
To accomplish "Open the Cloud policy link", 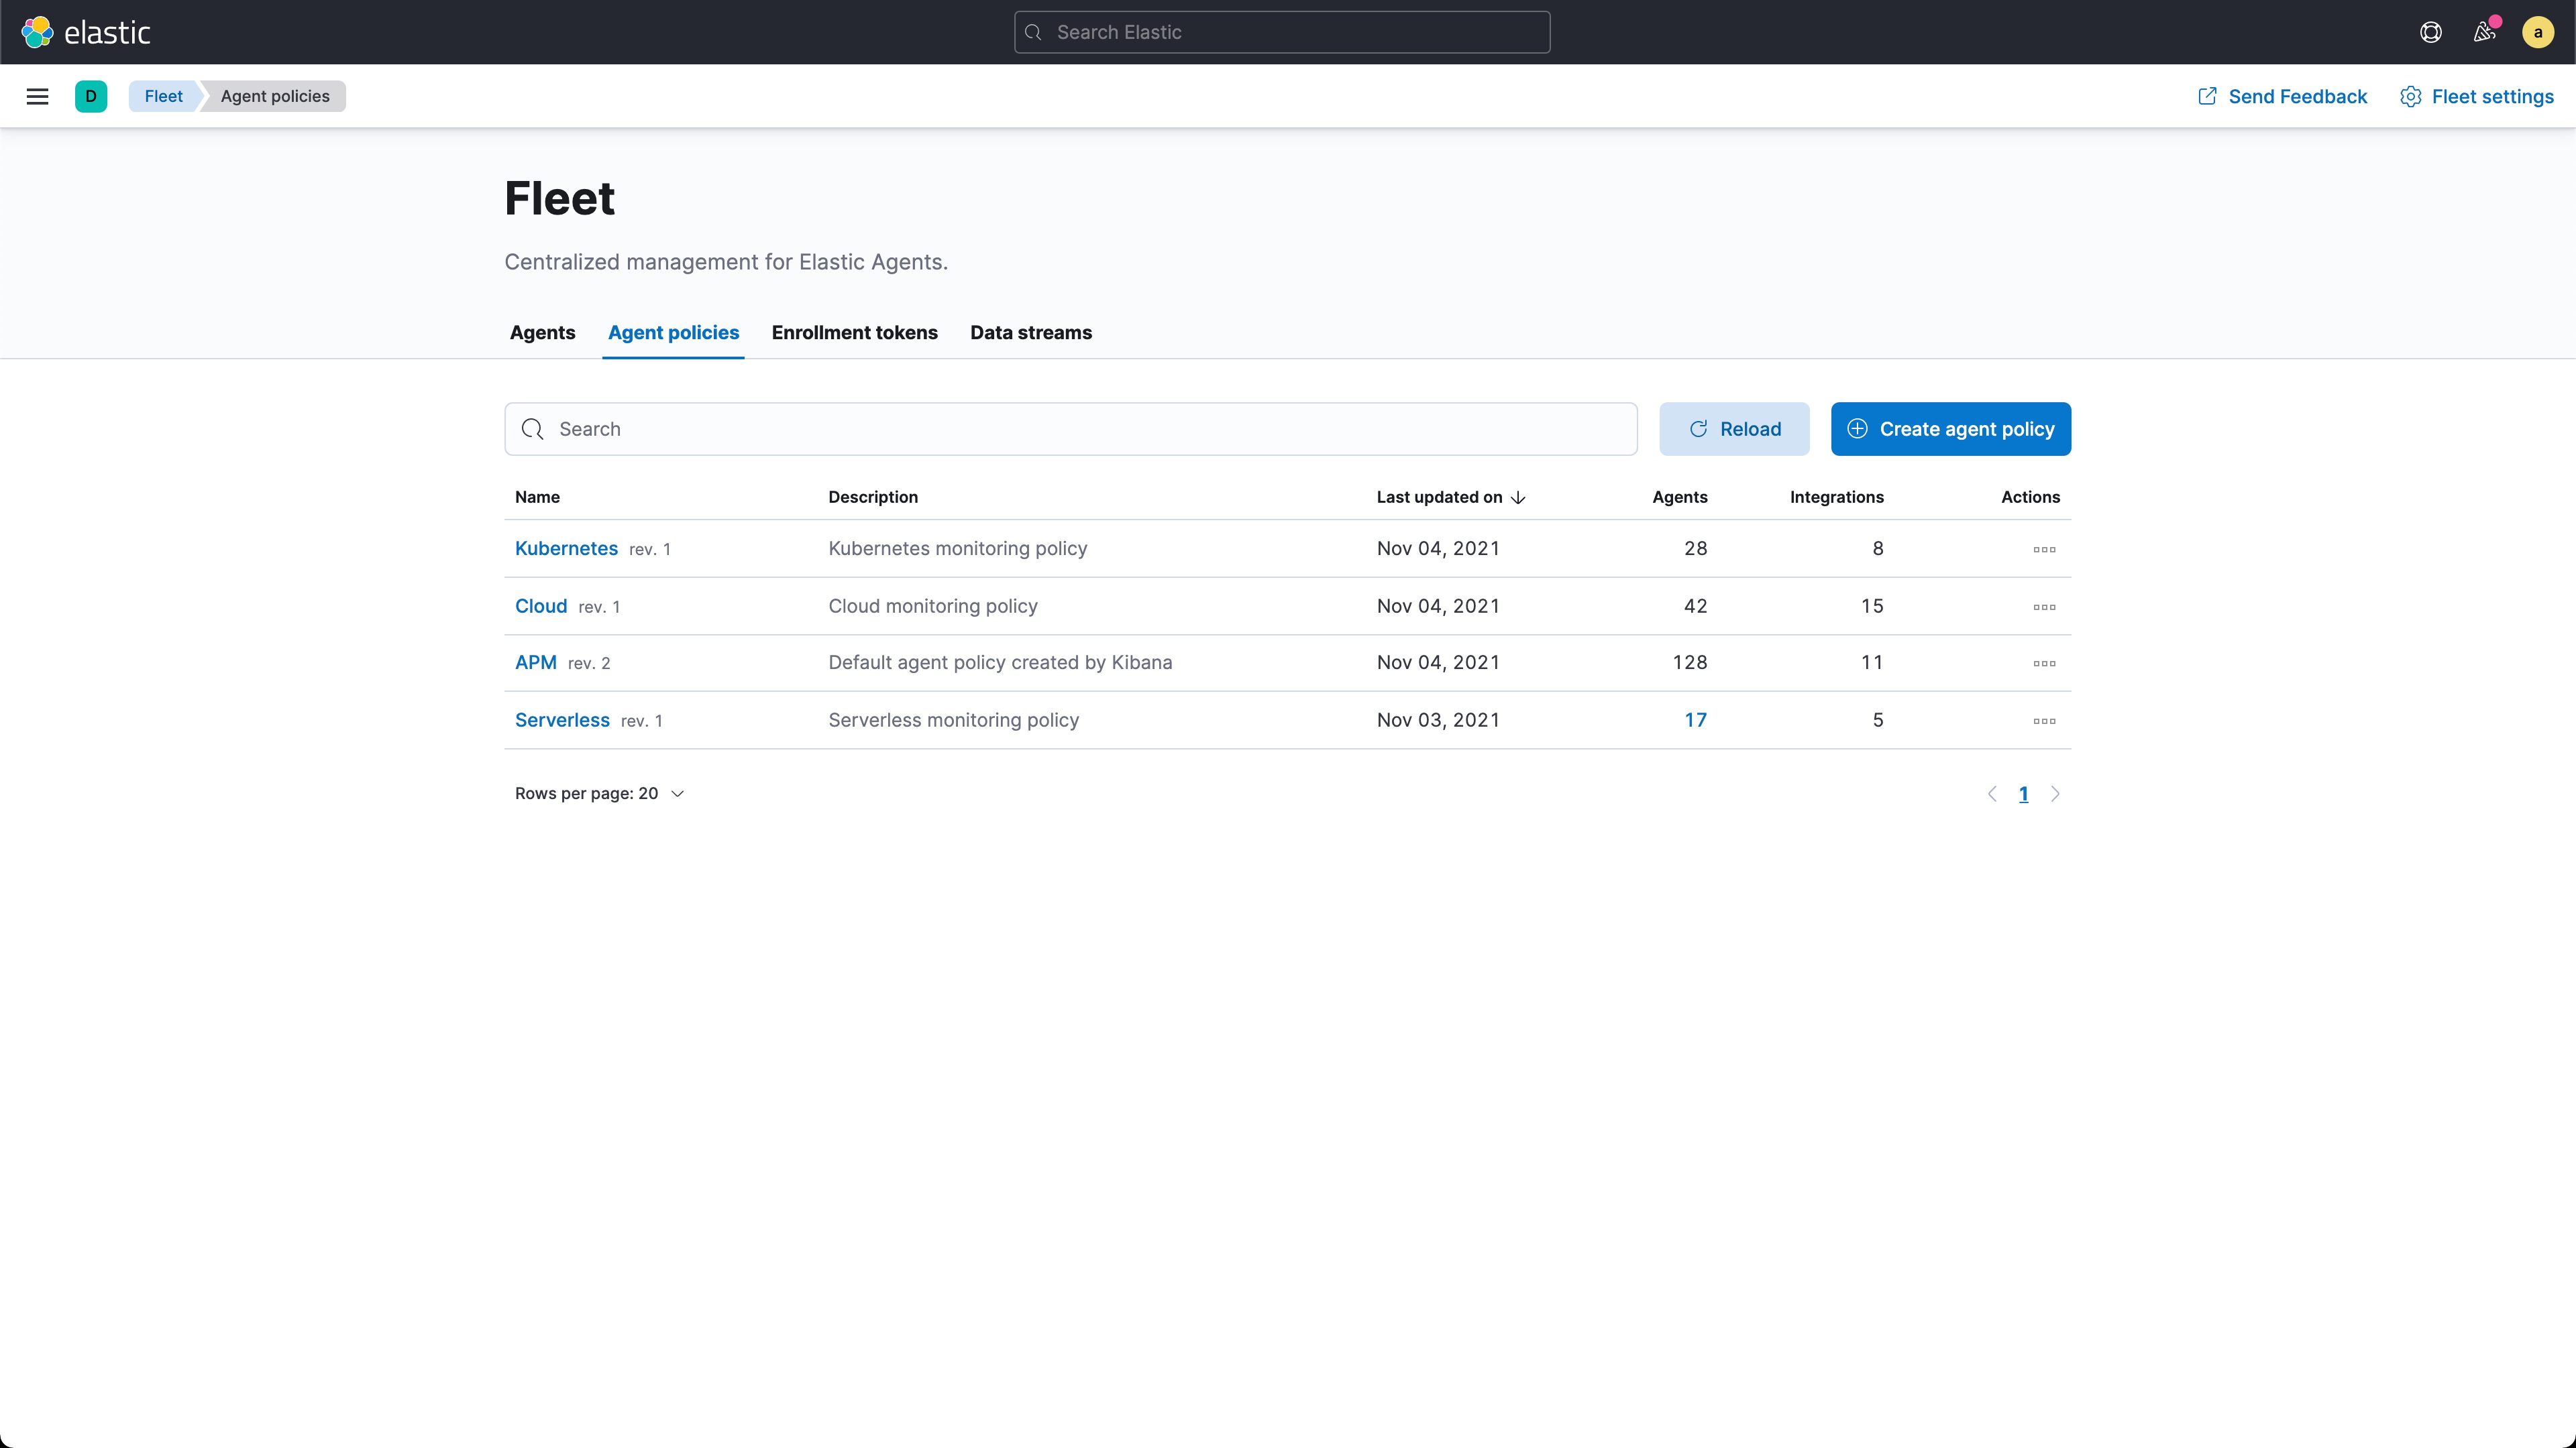I will point(541,607).
